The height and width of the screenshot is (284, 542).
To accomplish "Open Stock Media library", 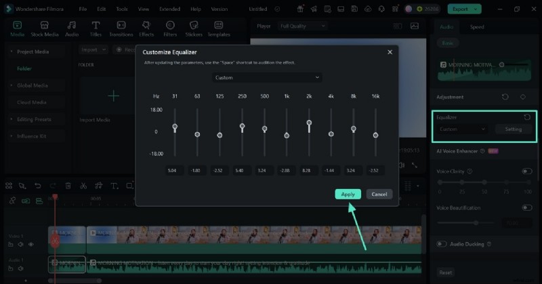I will coord(44,28).
